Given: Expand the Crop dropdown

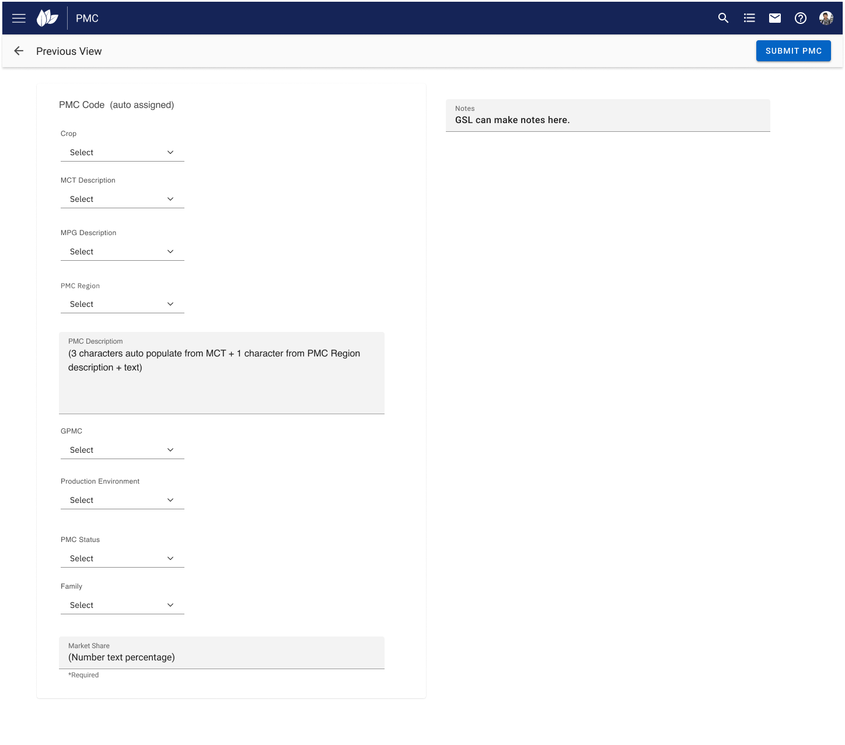Looking at the screenshot, I should 122,152.
